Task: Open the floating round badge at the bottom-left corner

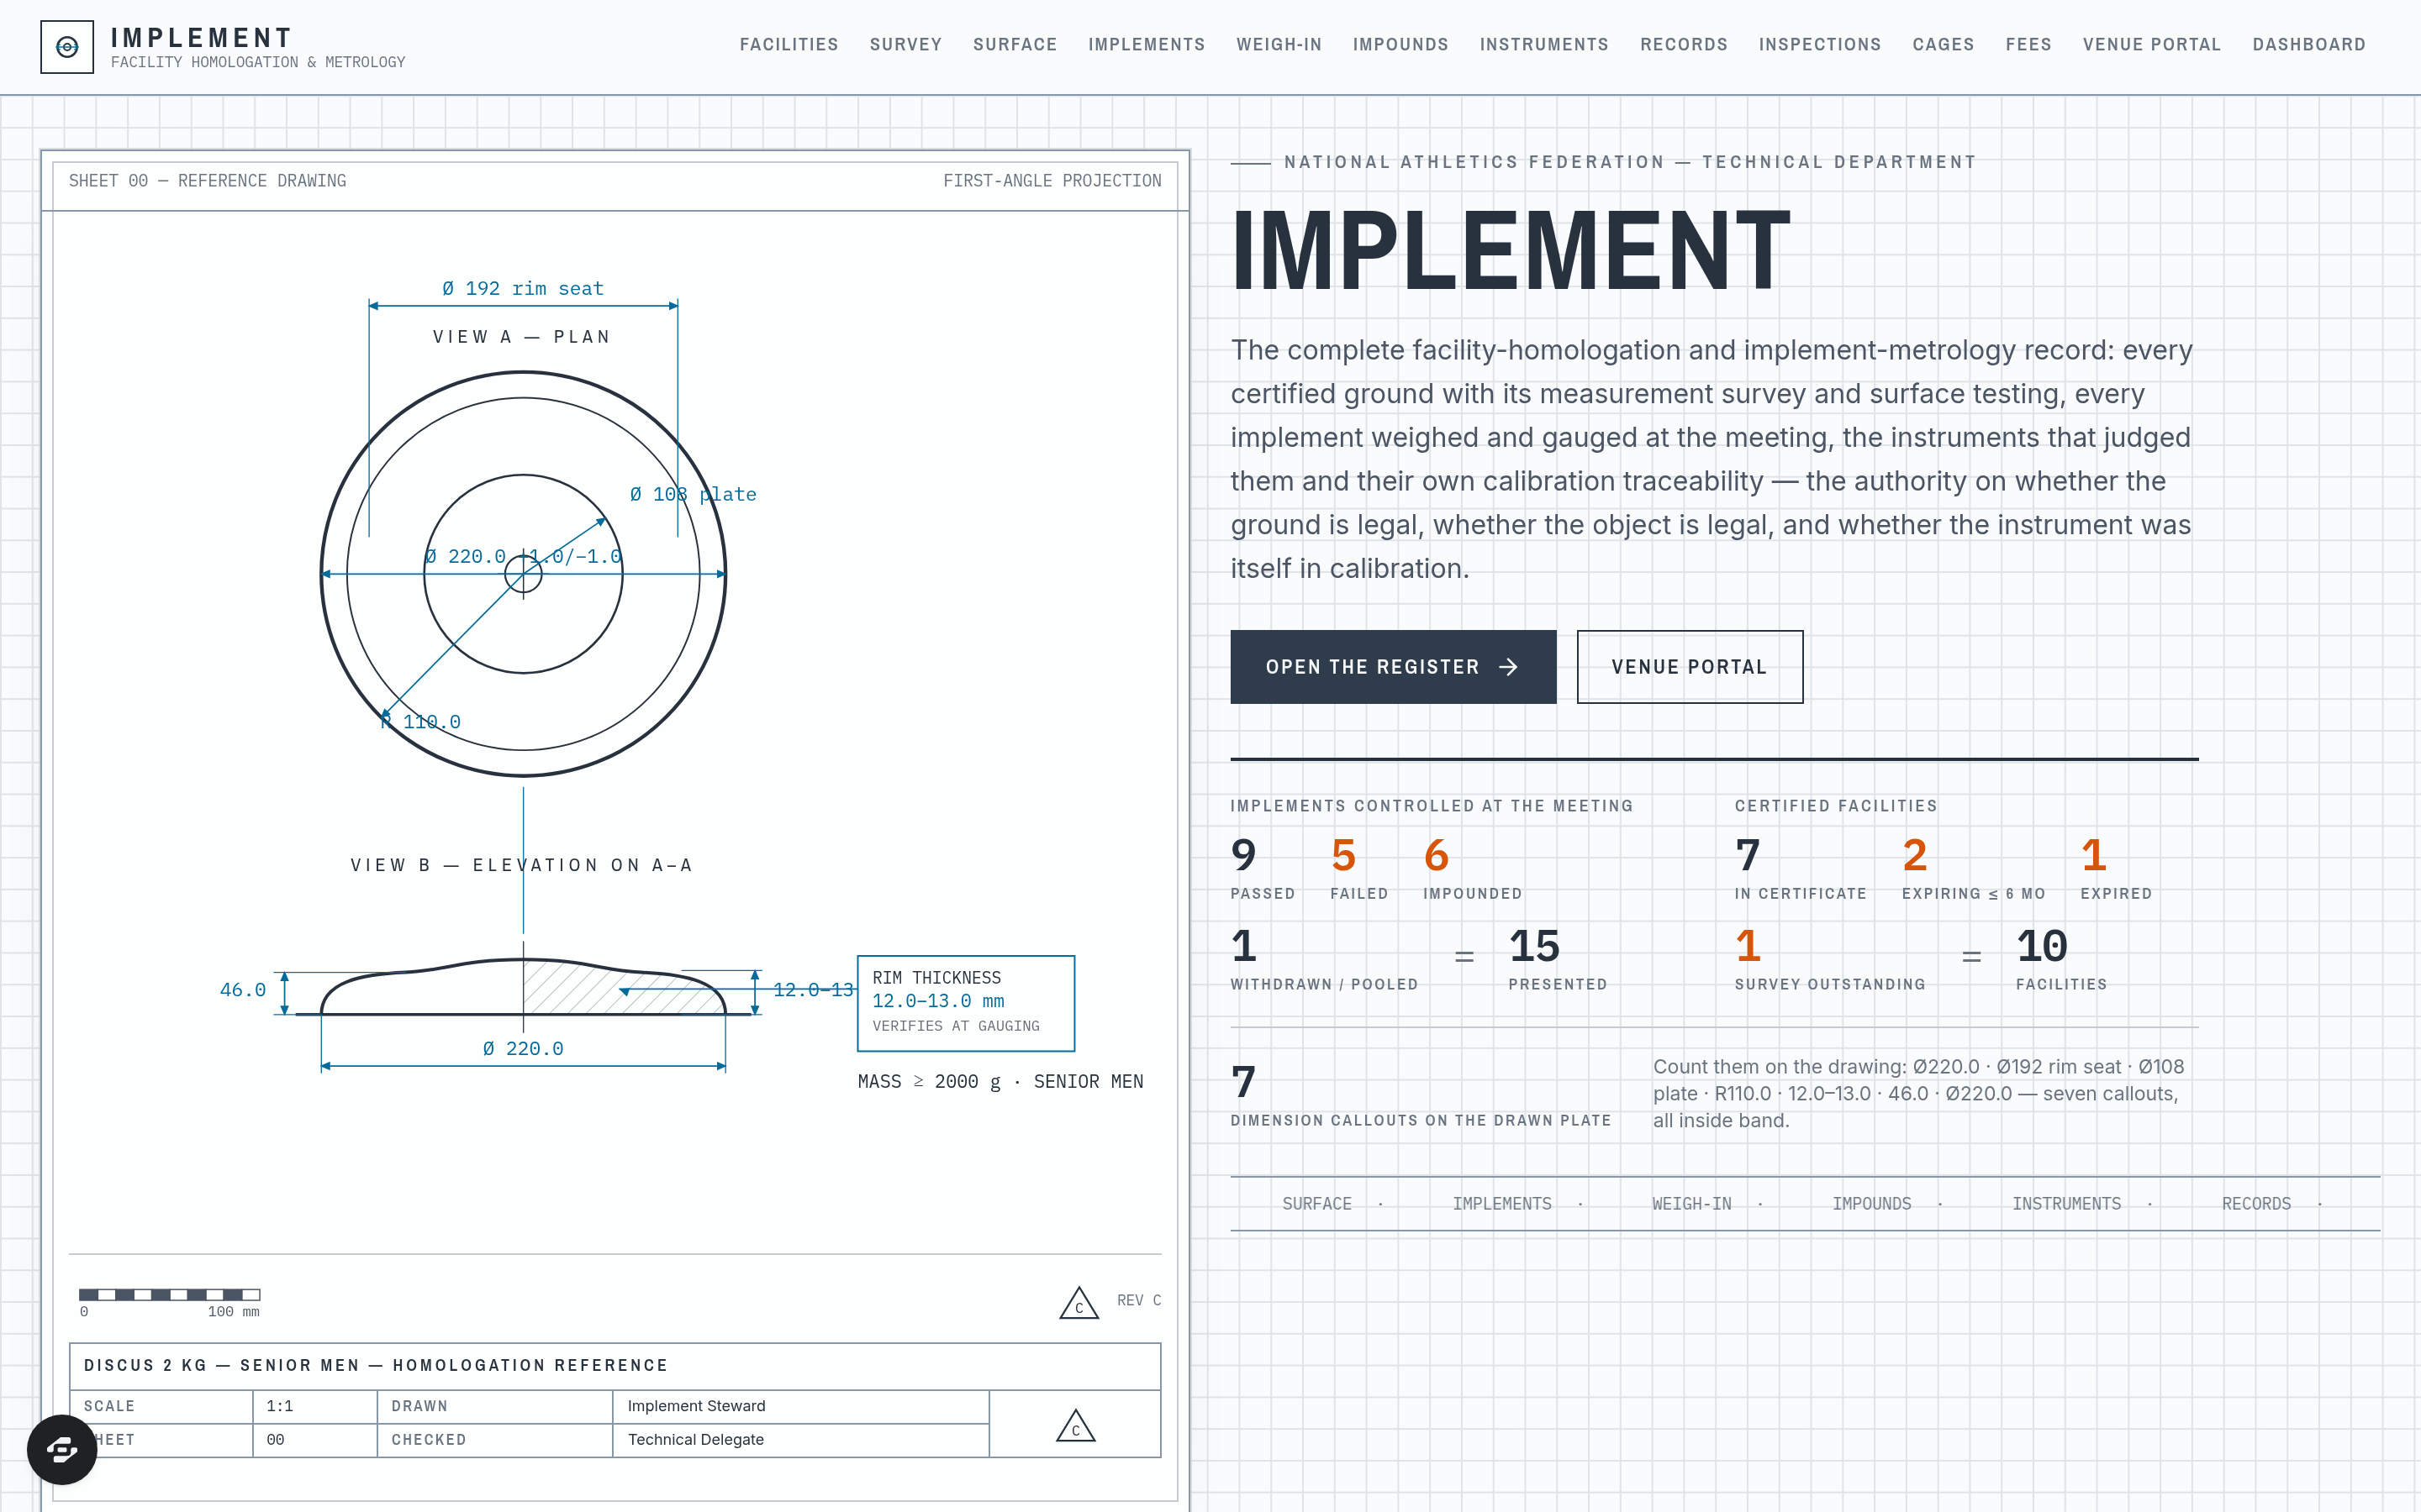Action: (x=62, y=1449)
